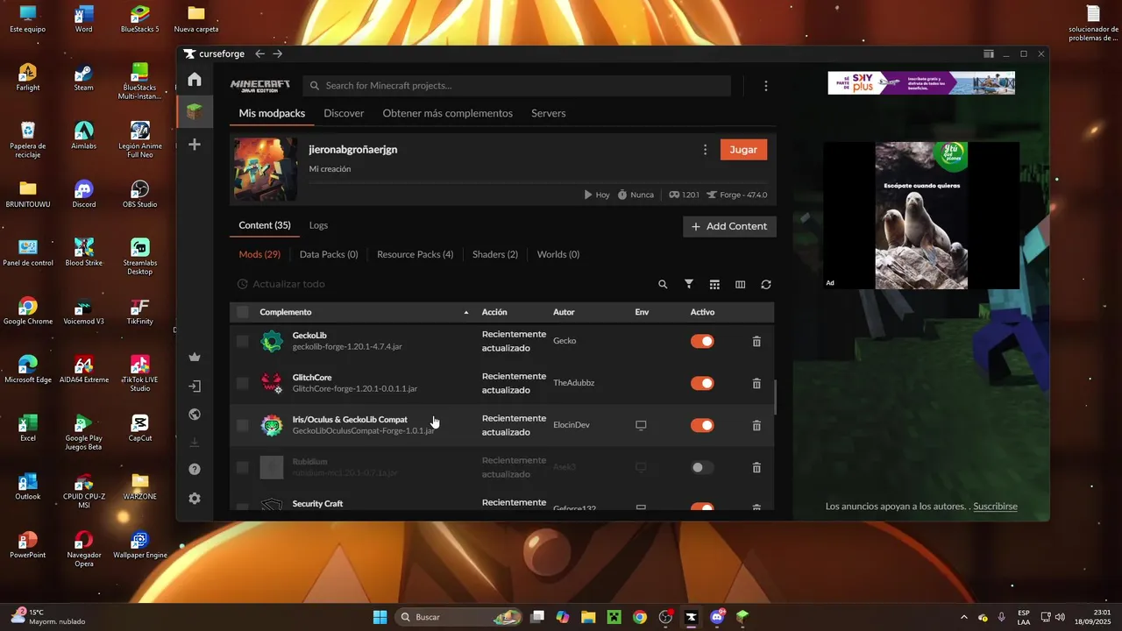The height and width of the screenshot is (631, 1122).
Task: Open modpack options three-dot menu next to Jugar
Action: point(705,150)
